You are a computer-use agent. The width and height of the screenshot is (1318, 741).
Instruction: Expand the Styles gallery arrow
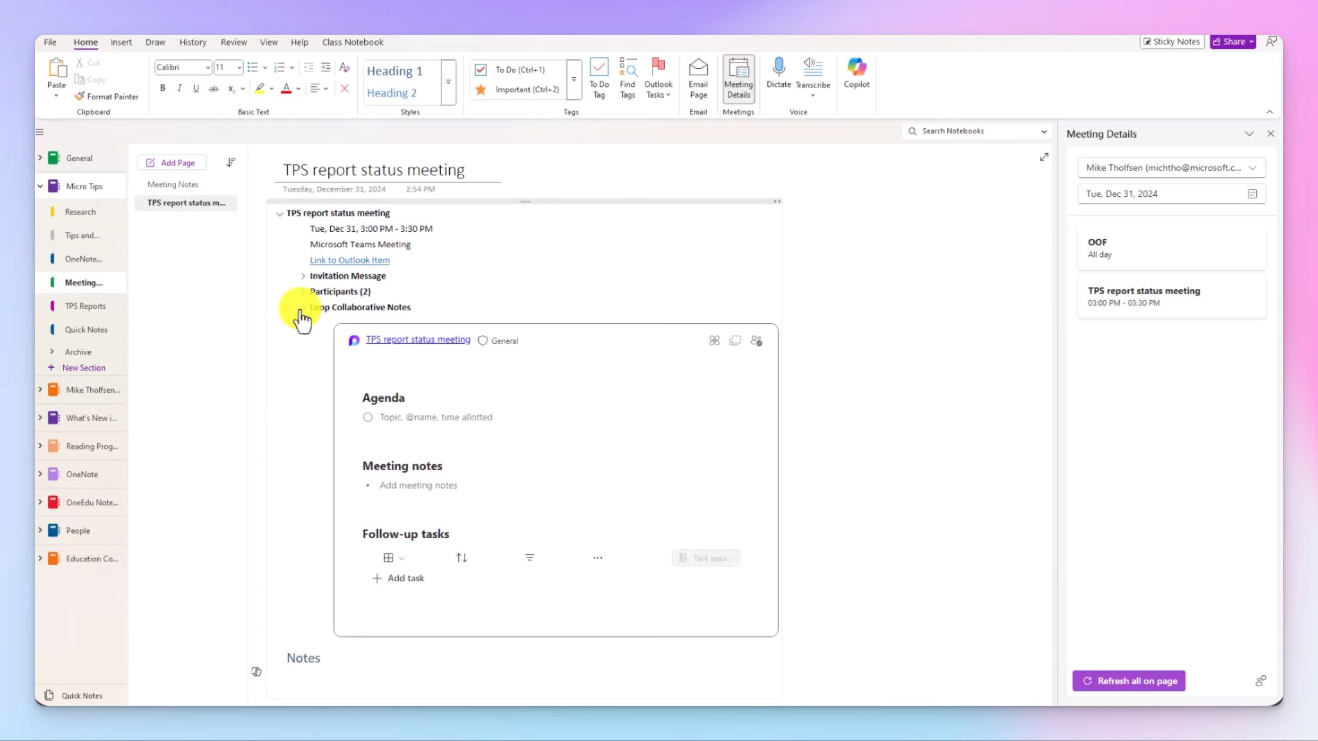click(x=448, y=82)
